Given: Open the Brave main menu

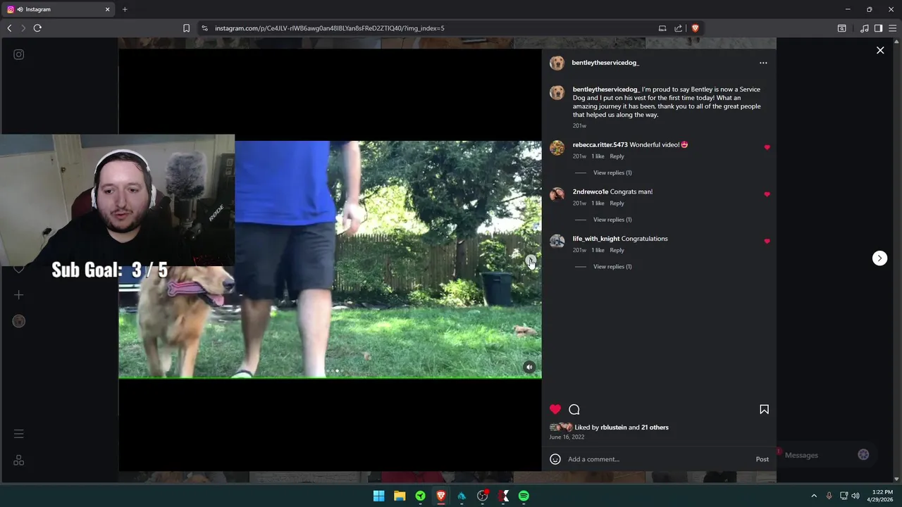Looking at the screenshot, I should [893, 28].
